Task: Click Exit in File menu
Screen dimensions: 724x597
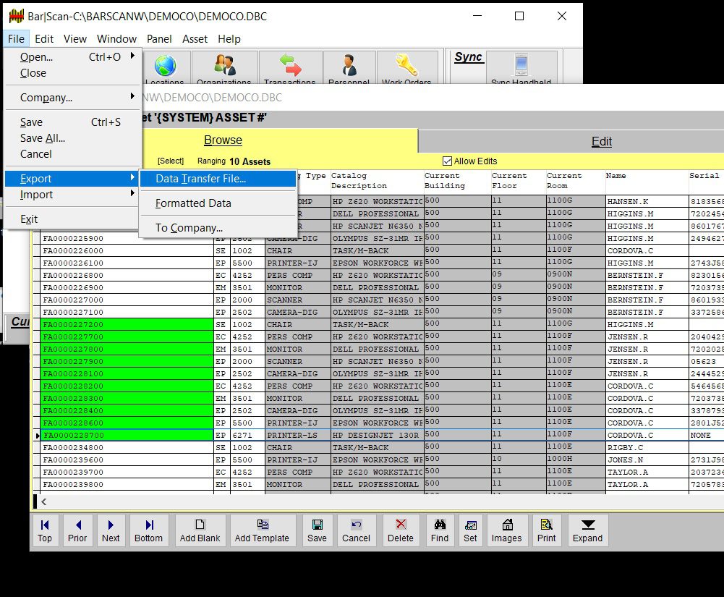Action: tap(72, 219)
